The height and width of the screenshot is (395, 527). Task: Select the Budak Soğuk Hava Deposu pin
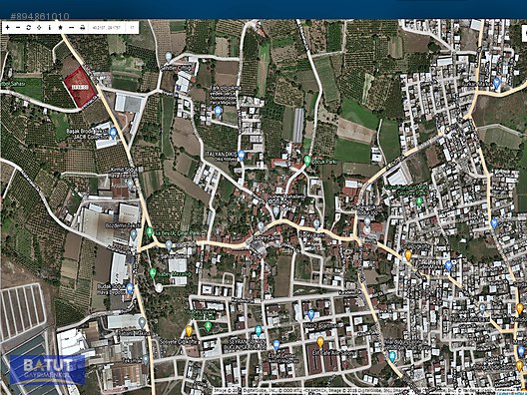[x=130, y=288]
